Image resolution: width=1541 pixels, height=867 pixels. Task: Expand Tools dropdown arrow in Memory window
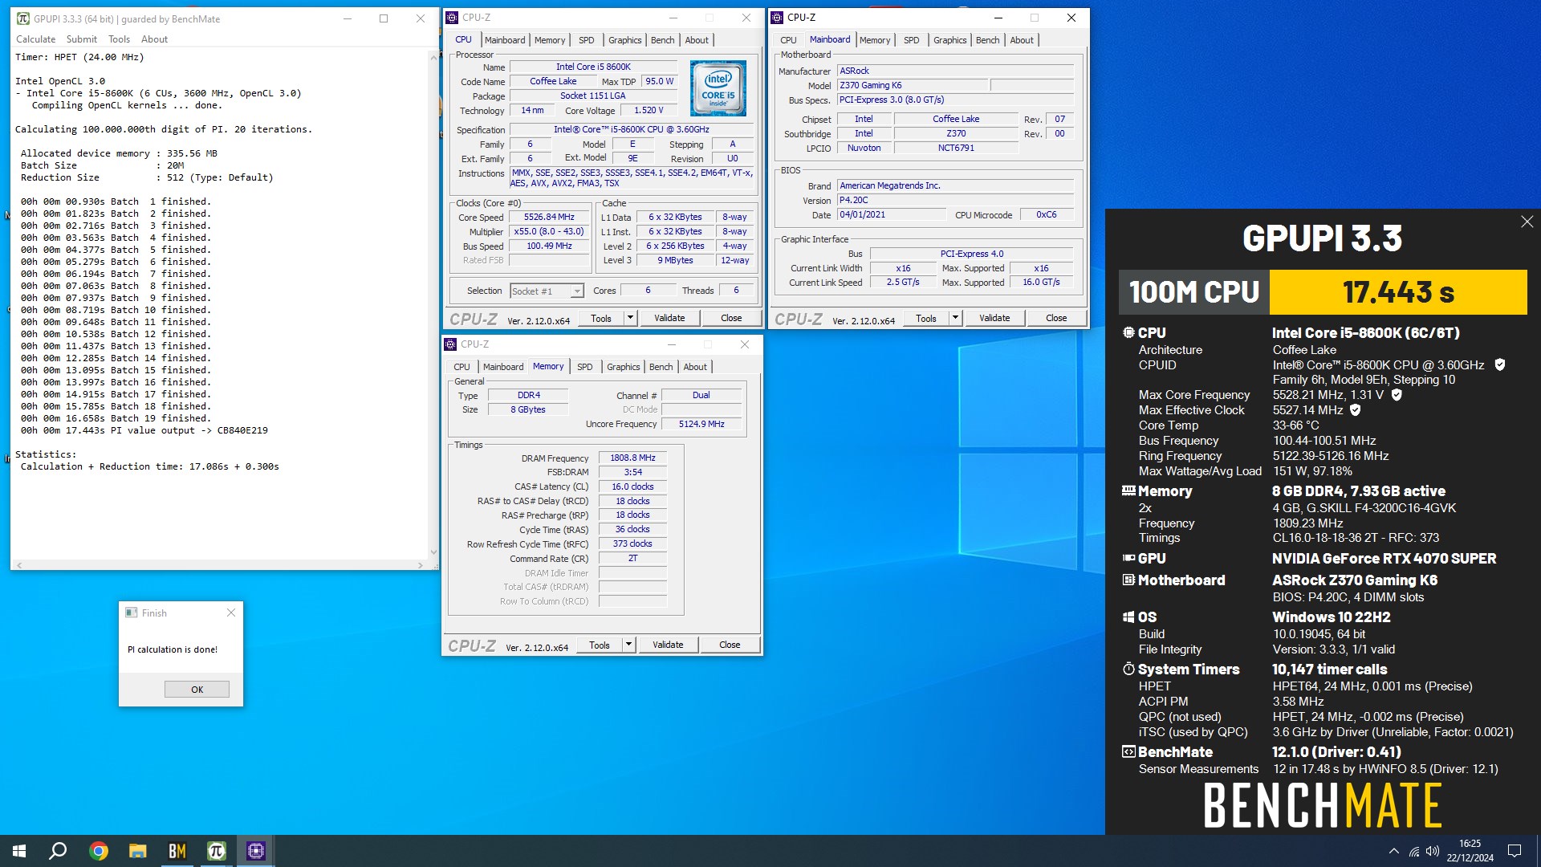(x=628, y=645)
